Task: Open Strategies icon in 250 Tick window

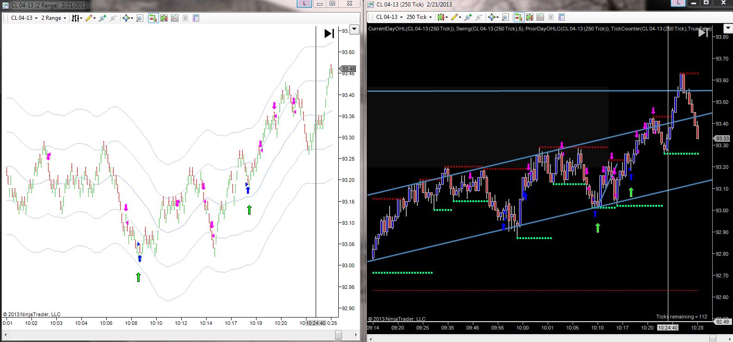Action: [551, 17]
